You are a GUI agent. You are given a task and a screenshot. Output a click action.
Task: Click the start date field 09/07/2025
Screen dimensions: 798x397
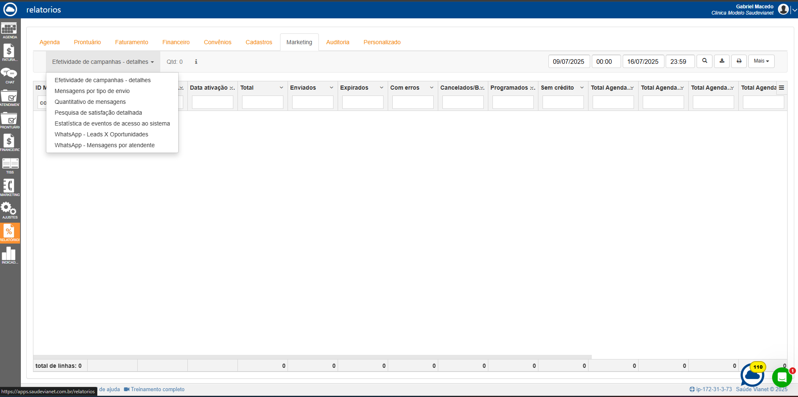click(x=569, y=61)
